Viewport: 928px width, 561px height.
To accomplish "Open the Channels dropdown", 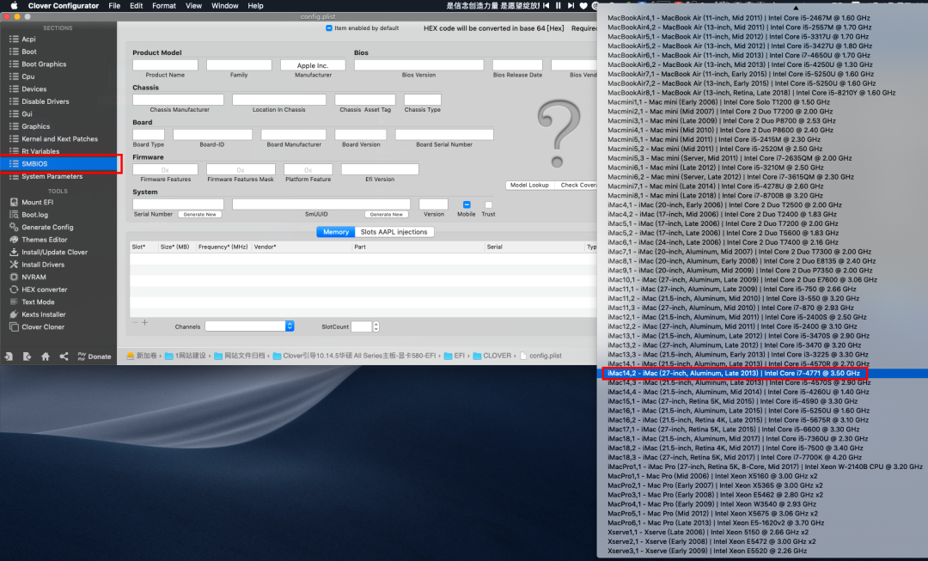I will (249, 326).
